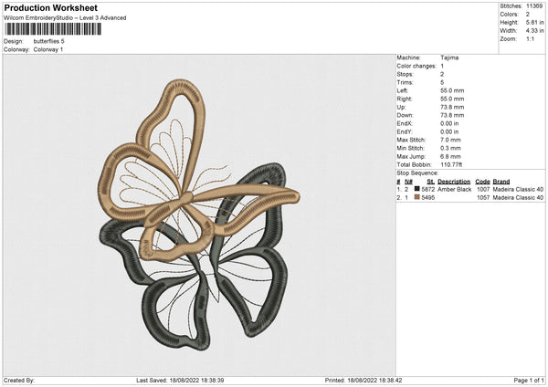Select the Stitches count 11369
Screen dimensions: 548x387
click(x=534, y=6)
